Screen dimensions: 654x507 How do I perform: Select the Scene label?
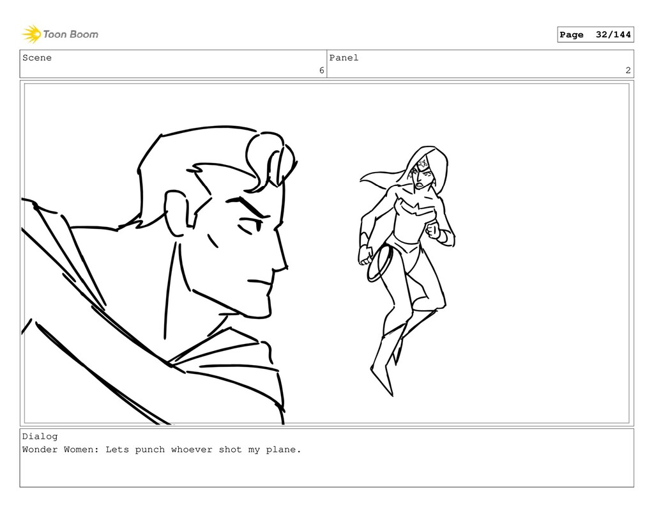click(37, 58)
